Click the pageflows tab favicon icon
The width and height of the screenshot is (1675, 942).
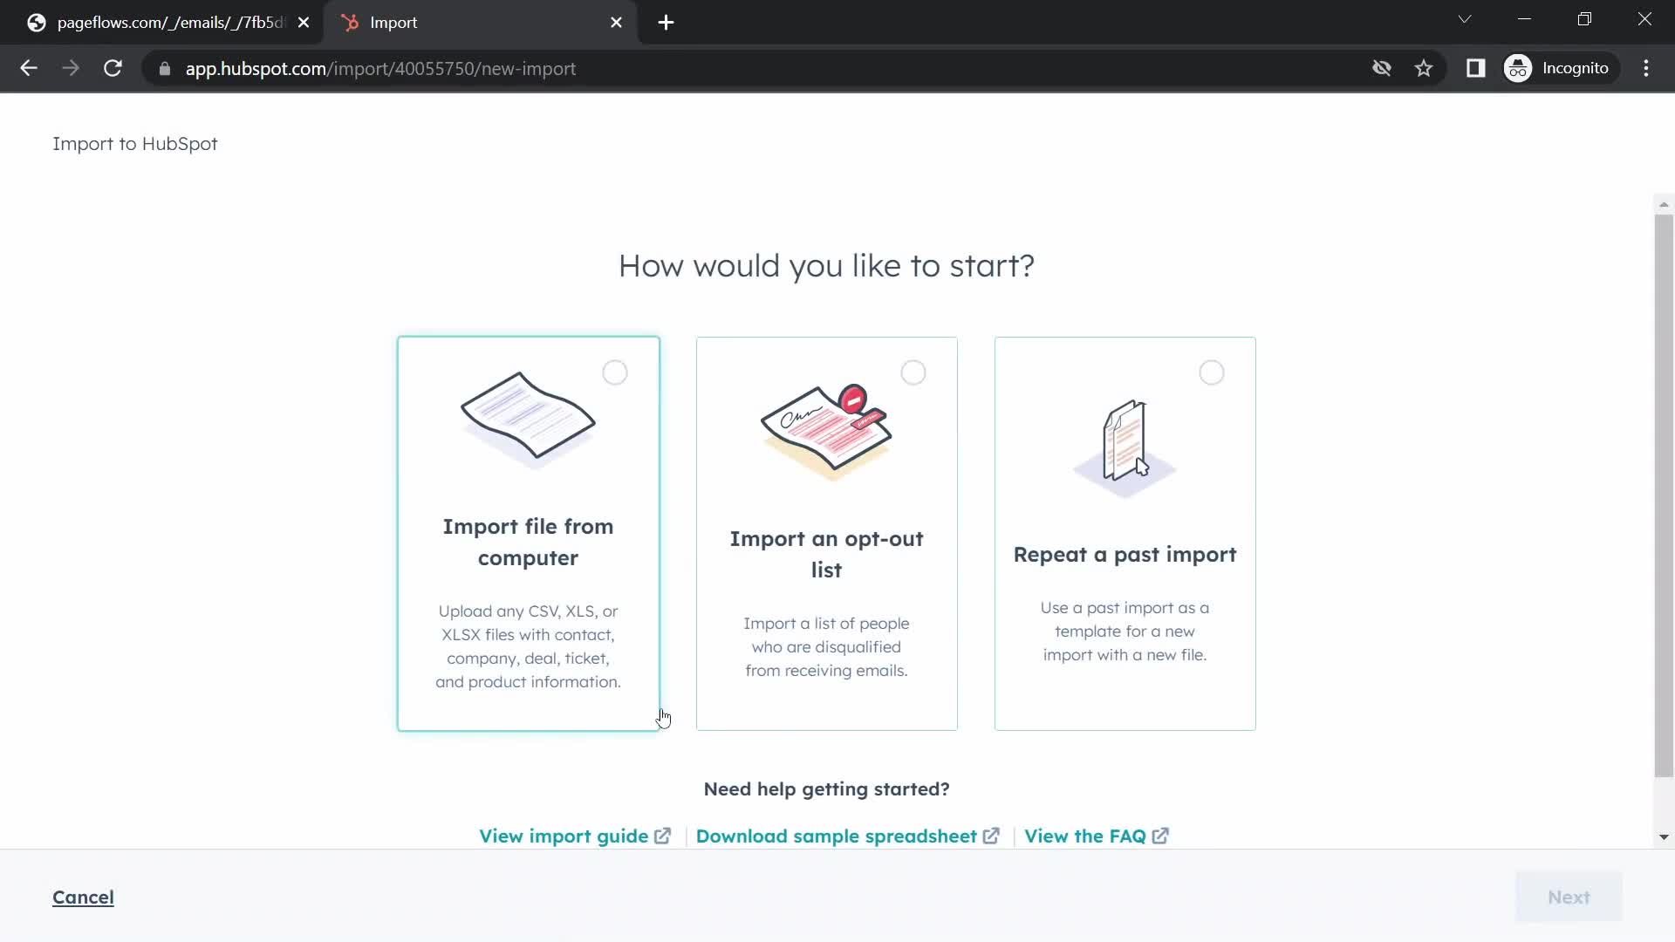click(36, 22)
